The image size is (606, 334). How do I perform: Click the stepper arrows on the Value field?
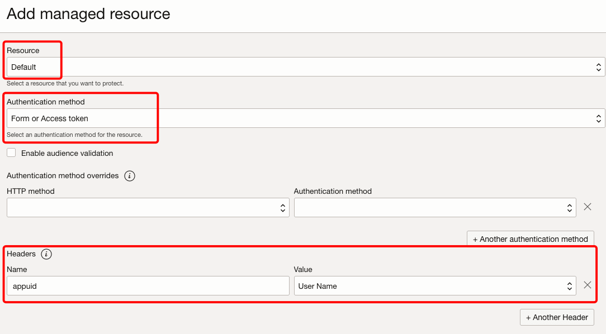coord(570,285)
